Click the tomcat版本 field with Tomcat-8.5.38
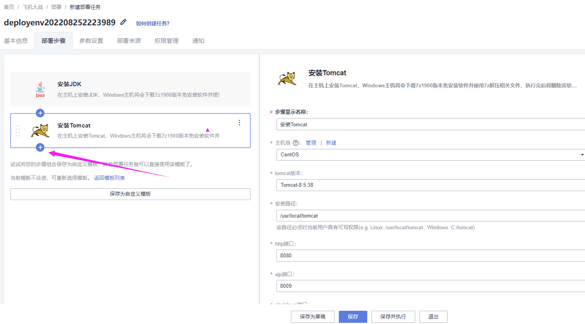585x324 pixels. [431, 185]
